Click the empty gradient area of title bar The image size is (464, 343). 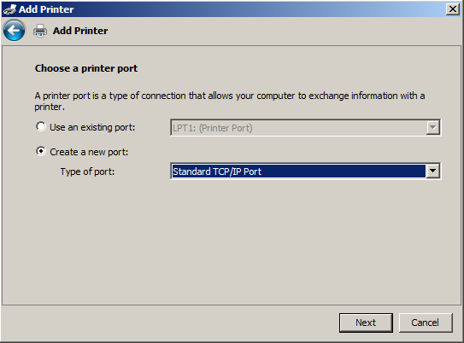261,9
